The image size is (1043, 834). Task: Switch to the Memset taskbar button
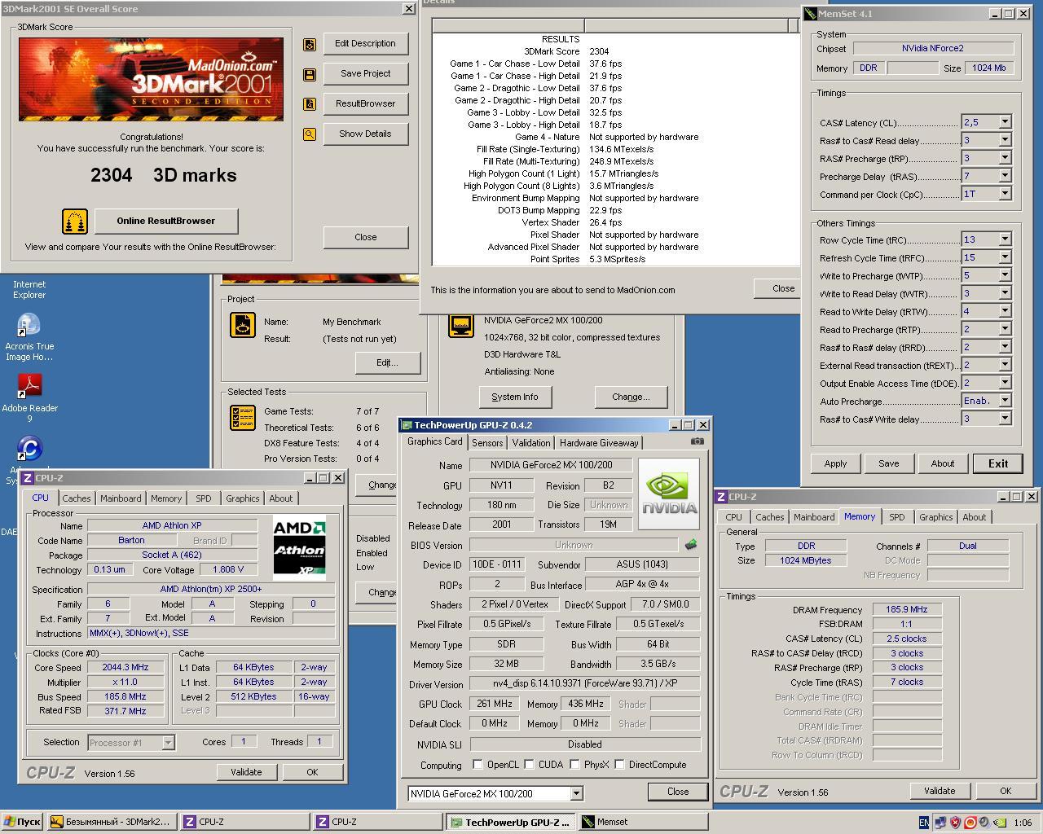click(x=641, y=823)
